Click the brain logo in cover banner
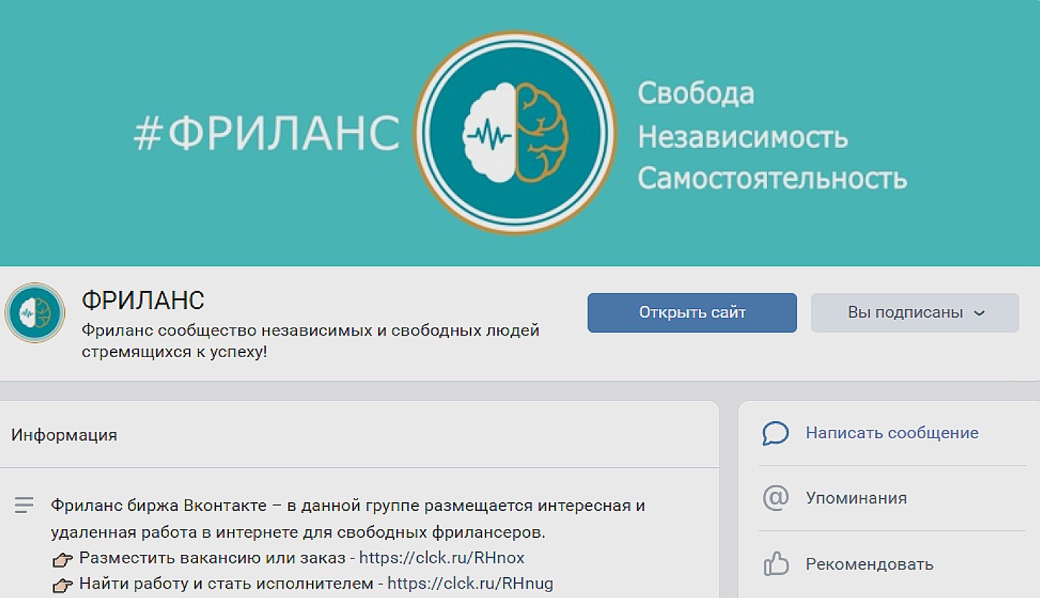Viewport: 1040px width, 598px height. tap(515, 132)
